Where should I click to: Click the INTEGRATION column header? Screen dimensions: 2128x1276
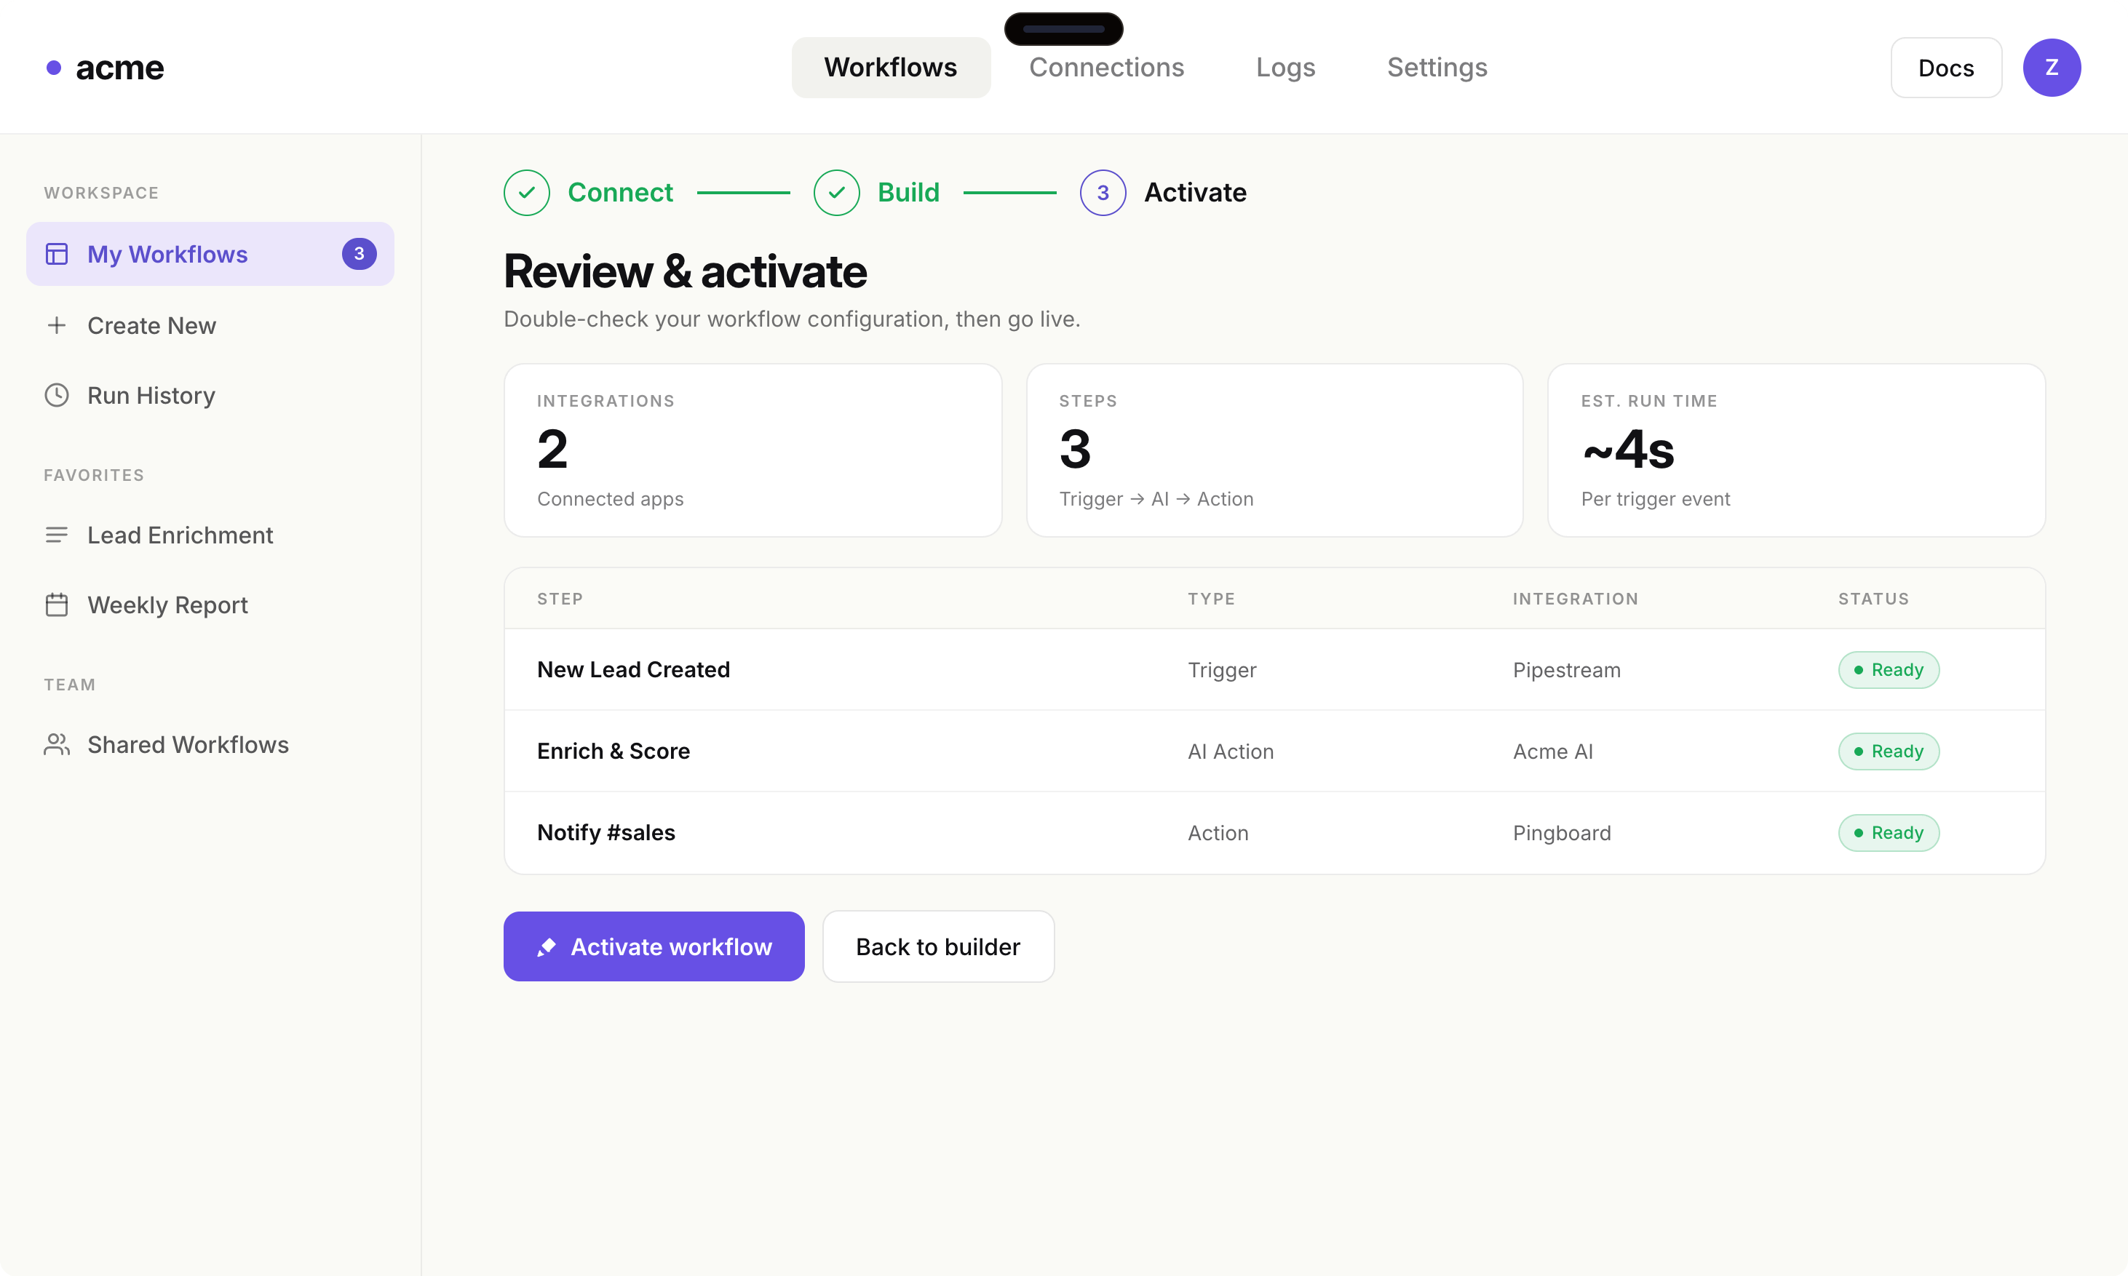coord(1575,599)
